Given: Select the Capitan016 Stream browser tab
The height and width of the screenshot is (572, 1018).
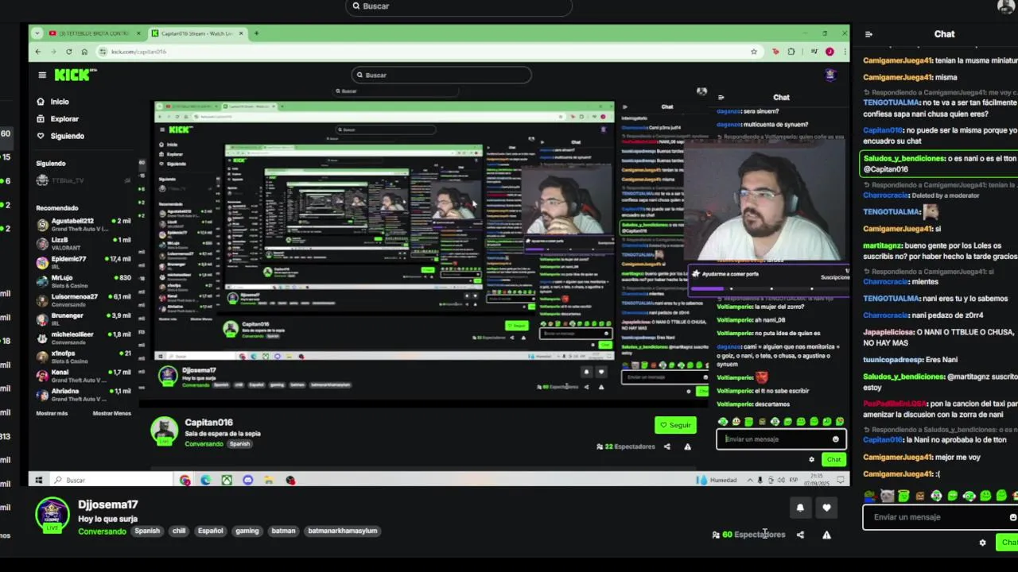Looking at the screenshot, I should 199,33.
